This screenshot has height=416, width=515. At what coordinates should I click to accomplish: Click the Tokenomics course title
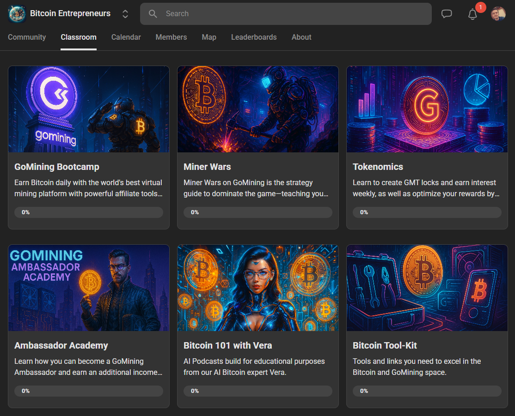pos(378,167)
